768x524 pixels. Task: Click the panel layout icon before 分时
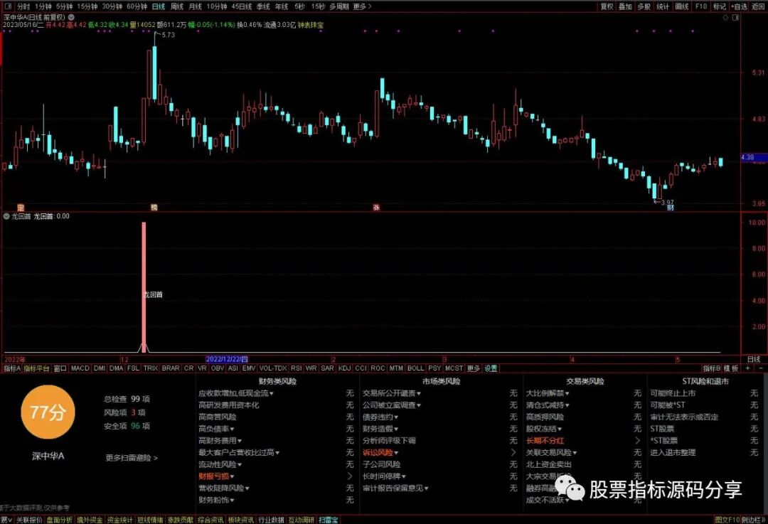[x=9, y=6]
